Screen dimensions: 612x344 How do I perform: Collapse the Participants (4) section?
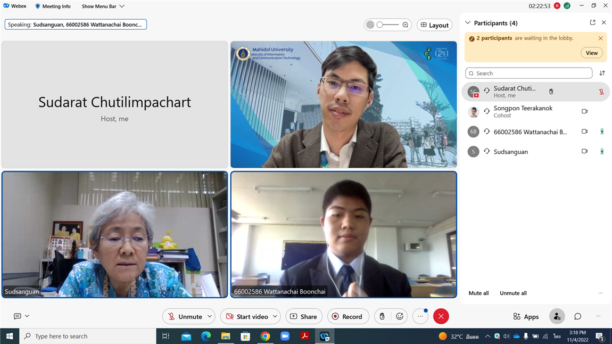pyautogui.click(x=468, y=23)
